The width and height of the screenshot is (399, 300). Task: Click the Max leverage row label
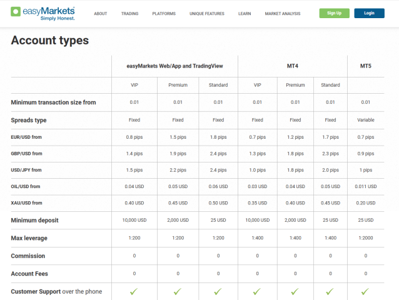[29, 238]
